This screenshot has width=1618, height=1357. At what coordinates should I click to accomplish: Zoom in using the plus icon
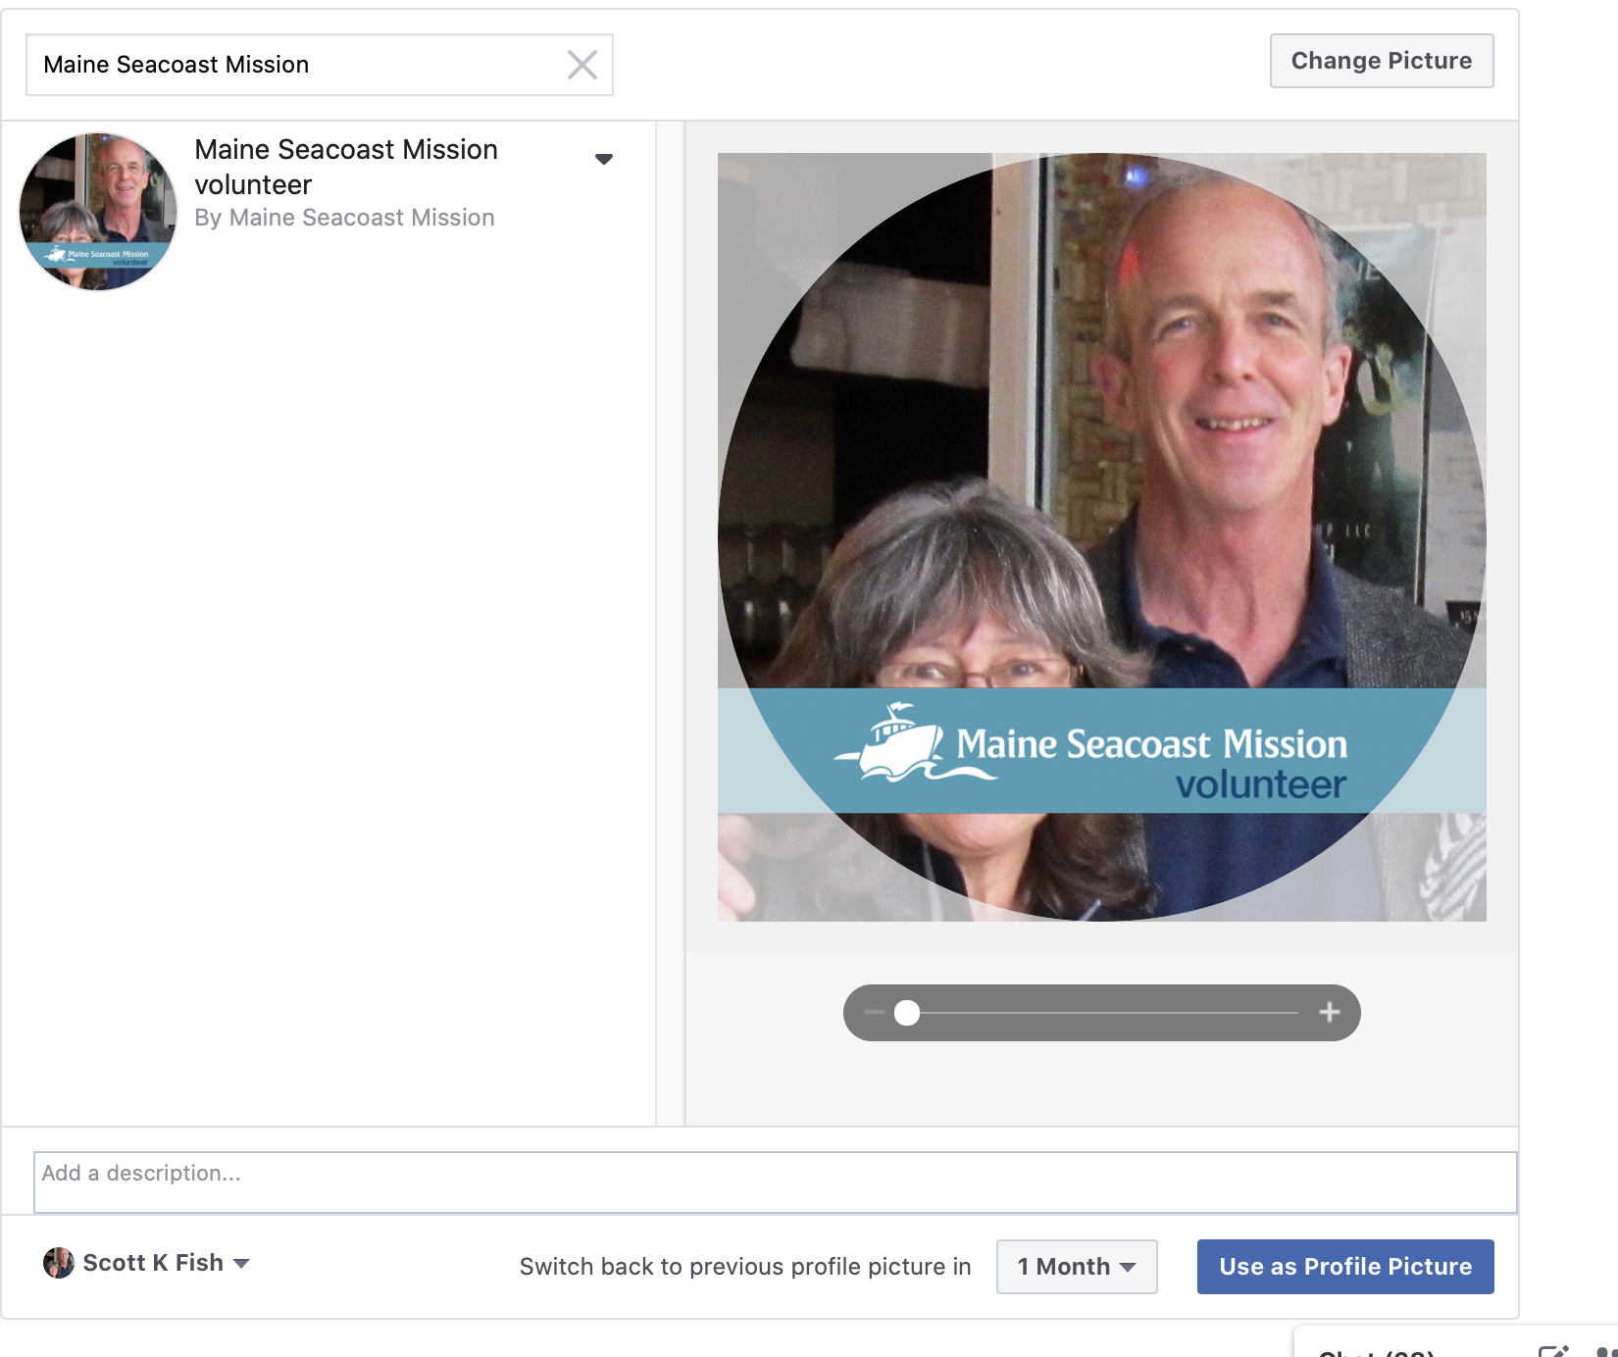(x=1329, y=1013)
